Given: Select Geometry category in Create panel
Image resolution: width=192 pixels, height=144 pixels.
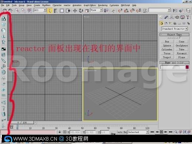Looking at the screenshot, I should 161,23.
